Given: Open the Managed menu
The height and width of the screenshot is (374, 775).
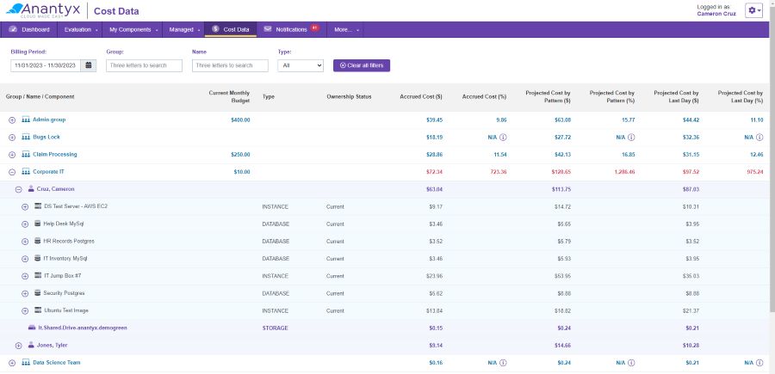Looking at the screenshot, I should tap(183, 29).
